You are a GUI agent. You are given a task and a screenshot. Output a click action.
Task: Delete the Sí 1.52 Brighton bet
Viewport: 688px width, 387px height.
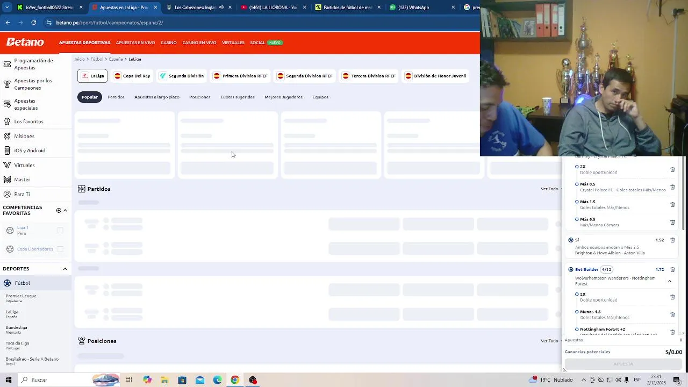click(672, 240)
